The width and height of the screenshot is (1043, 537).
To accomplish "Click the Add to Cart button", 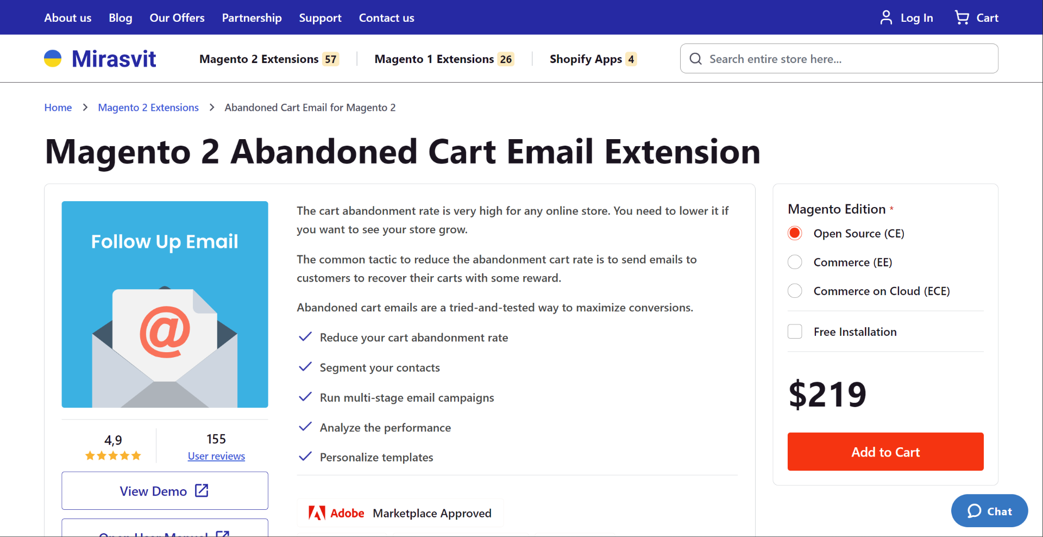I will [885, 452].
